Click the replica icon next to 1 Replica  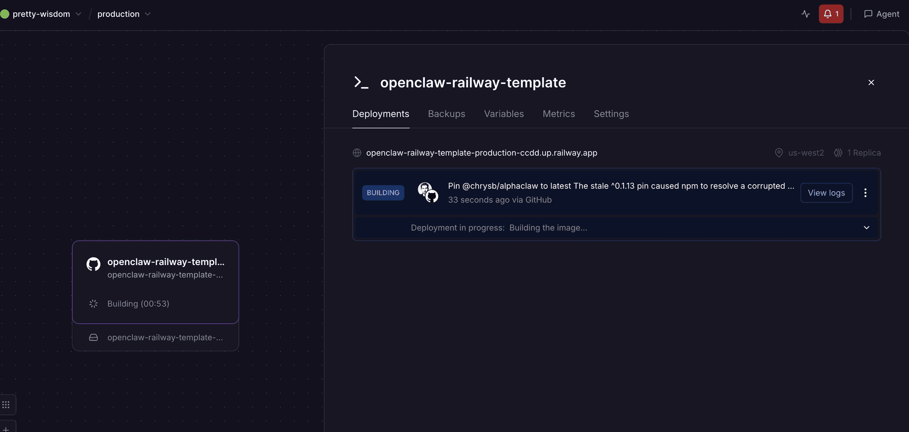point(838,153)
